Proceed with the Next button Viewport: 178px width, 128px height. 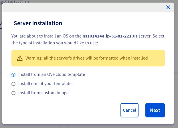click(x=155, y=110)
